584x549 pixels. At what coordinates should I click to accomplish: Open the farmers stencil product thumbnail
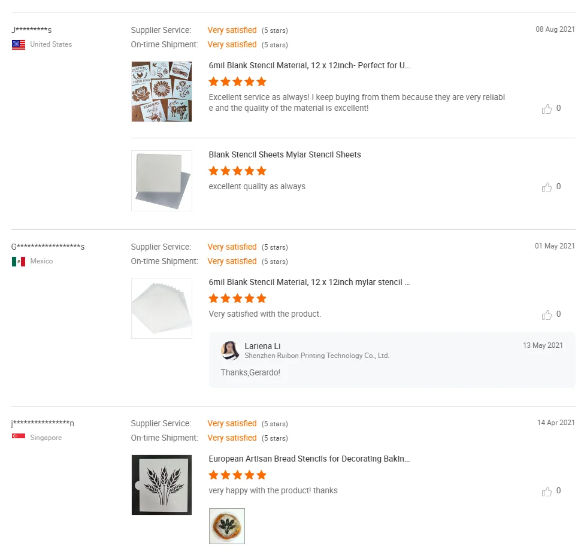click(x=162, y=92)
